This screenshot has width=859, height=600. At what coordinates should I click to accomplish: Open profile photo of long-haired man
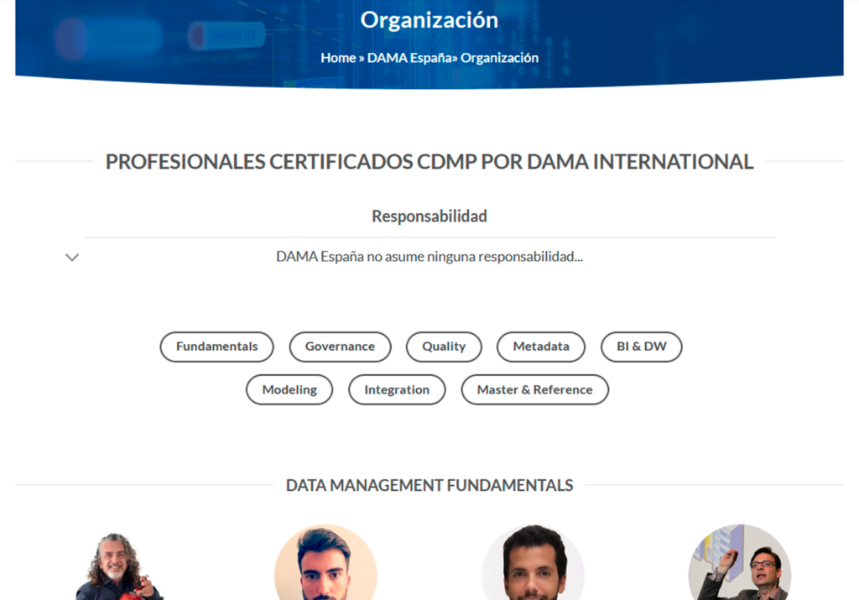pyautogui.click(x=118, y=565)
